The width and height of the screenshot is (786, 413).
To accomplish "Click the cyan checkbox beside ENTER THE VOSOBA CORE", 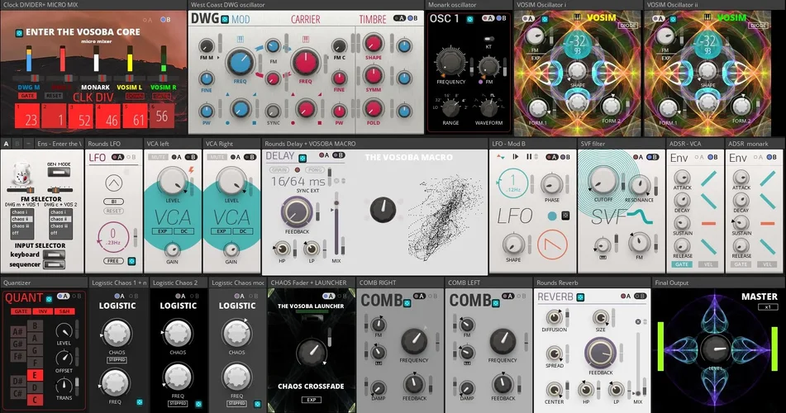I will (19, 33).
